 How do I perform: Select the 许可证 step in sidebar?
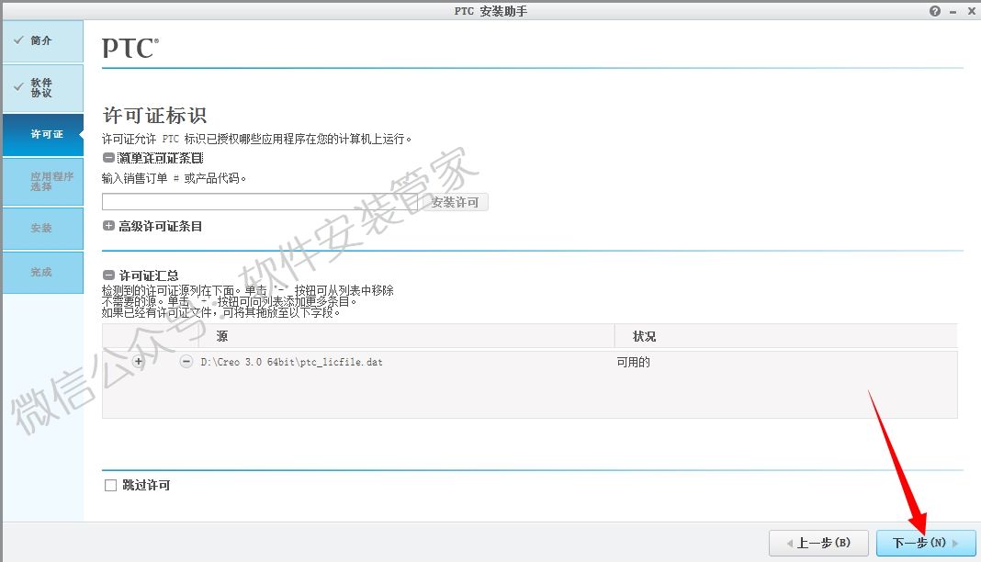coord(43,134)
